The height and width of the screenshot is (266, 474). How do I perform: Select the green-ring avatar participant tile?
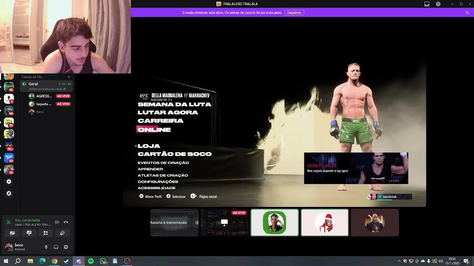(274, 223)
